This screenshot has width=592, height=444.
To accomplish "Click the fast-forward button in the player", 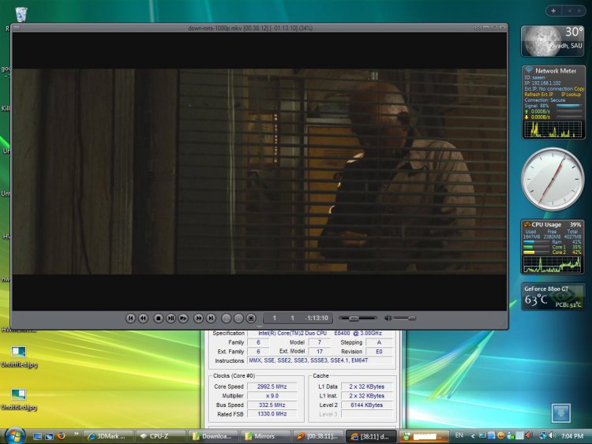I will click(x=198, y=318).
